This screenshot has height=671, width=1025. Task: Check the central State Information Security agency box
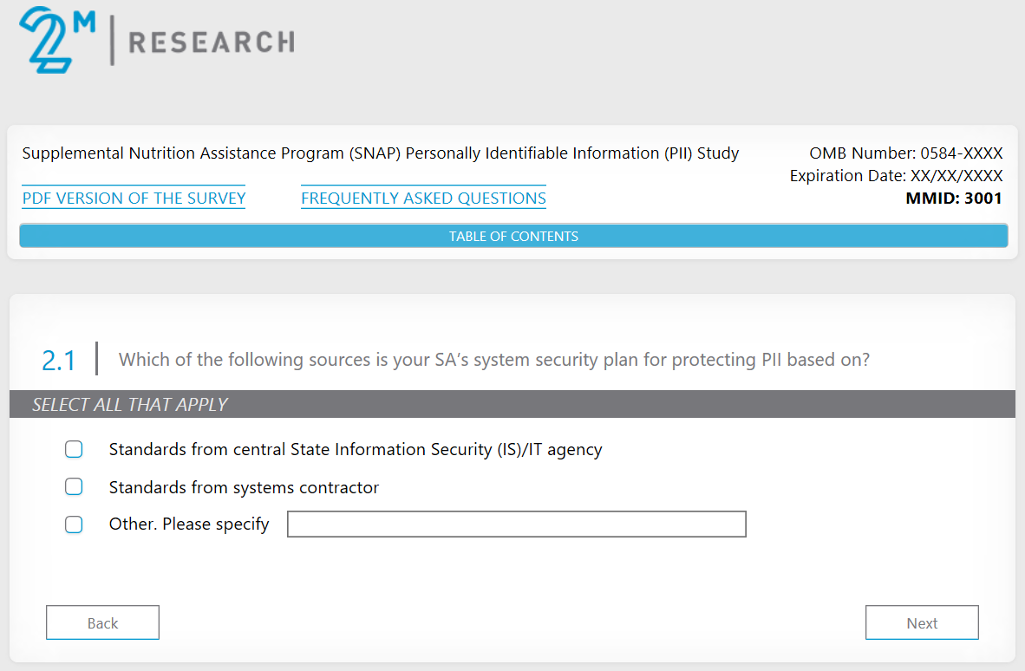[74, 449]
